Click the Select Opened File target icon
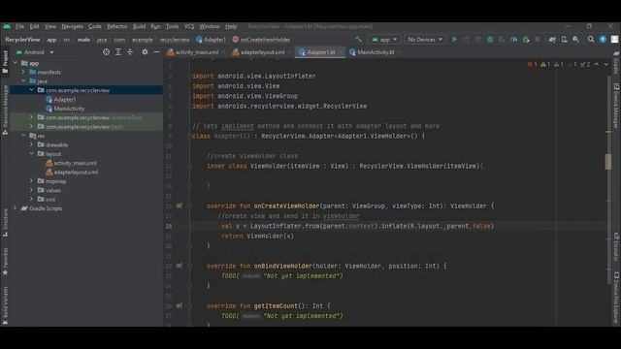Screen dimensions: 621x349 click(106, 51)
